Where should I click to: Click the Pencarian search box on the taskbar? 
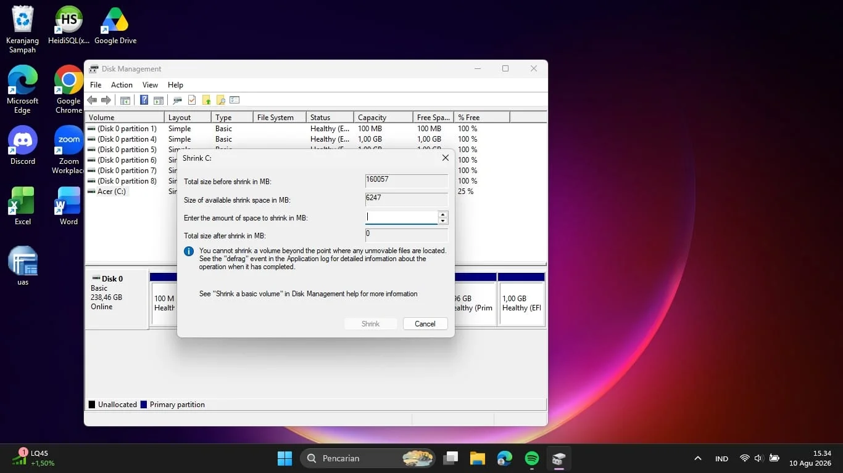368,458
